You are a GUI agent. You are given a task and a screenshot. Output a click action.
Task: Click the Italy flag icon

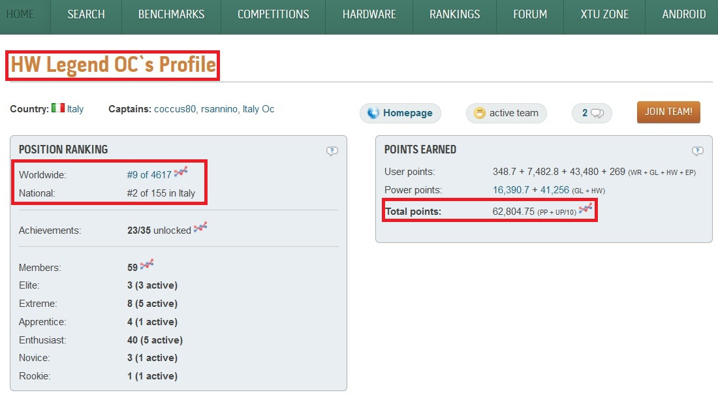57,108
